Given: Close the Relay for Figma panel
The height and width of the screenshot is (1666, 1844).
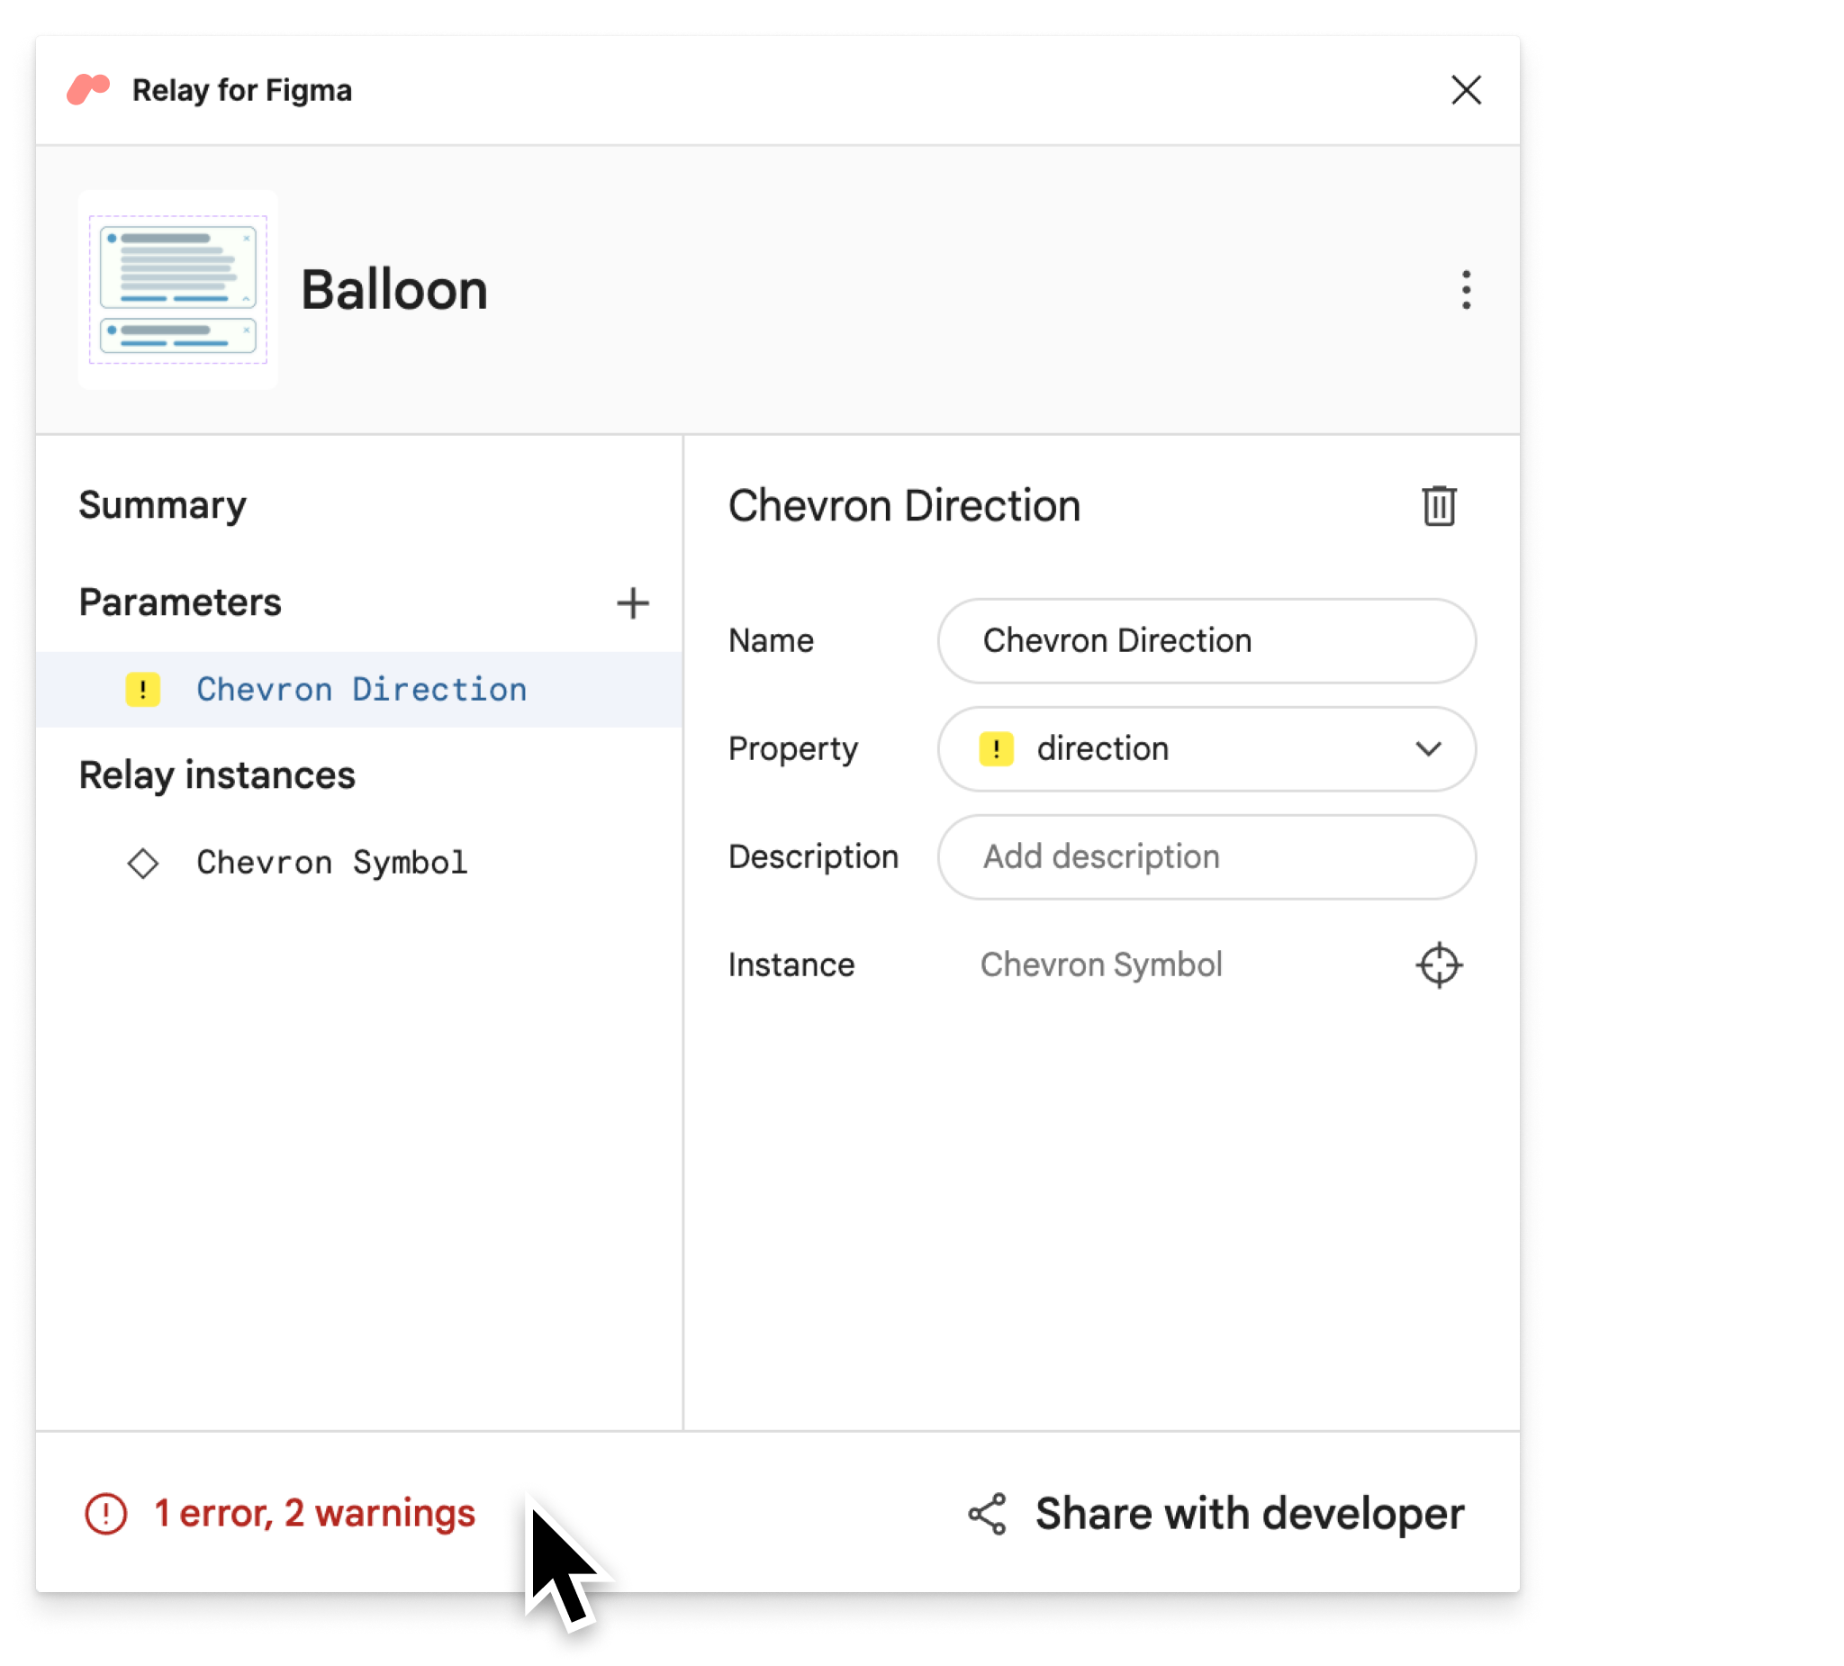Looking at the screenshot, I should click(1467, 88).
